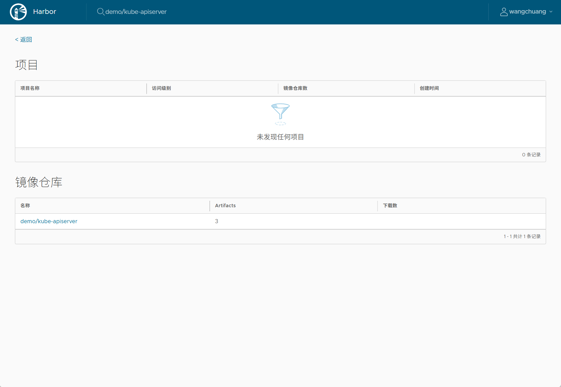Click the wangchuang username menu
This screenshot has height=387, width=561.
(527, 12)
